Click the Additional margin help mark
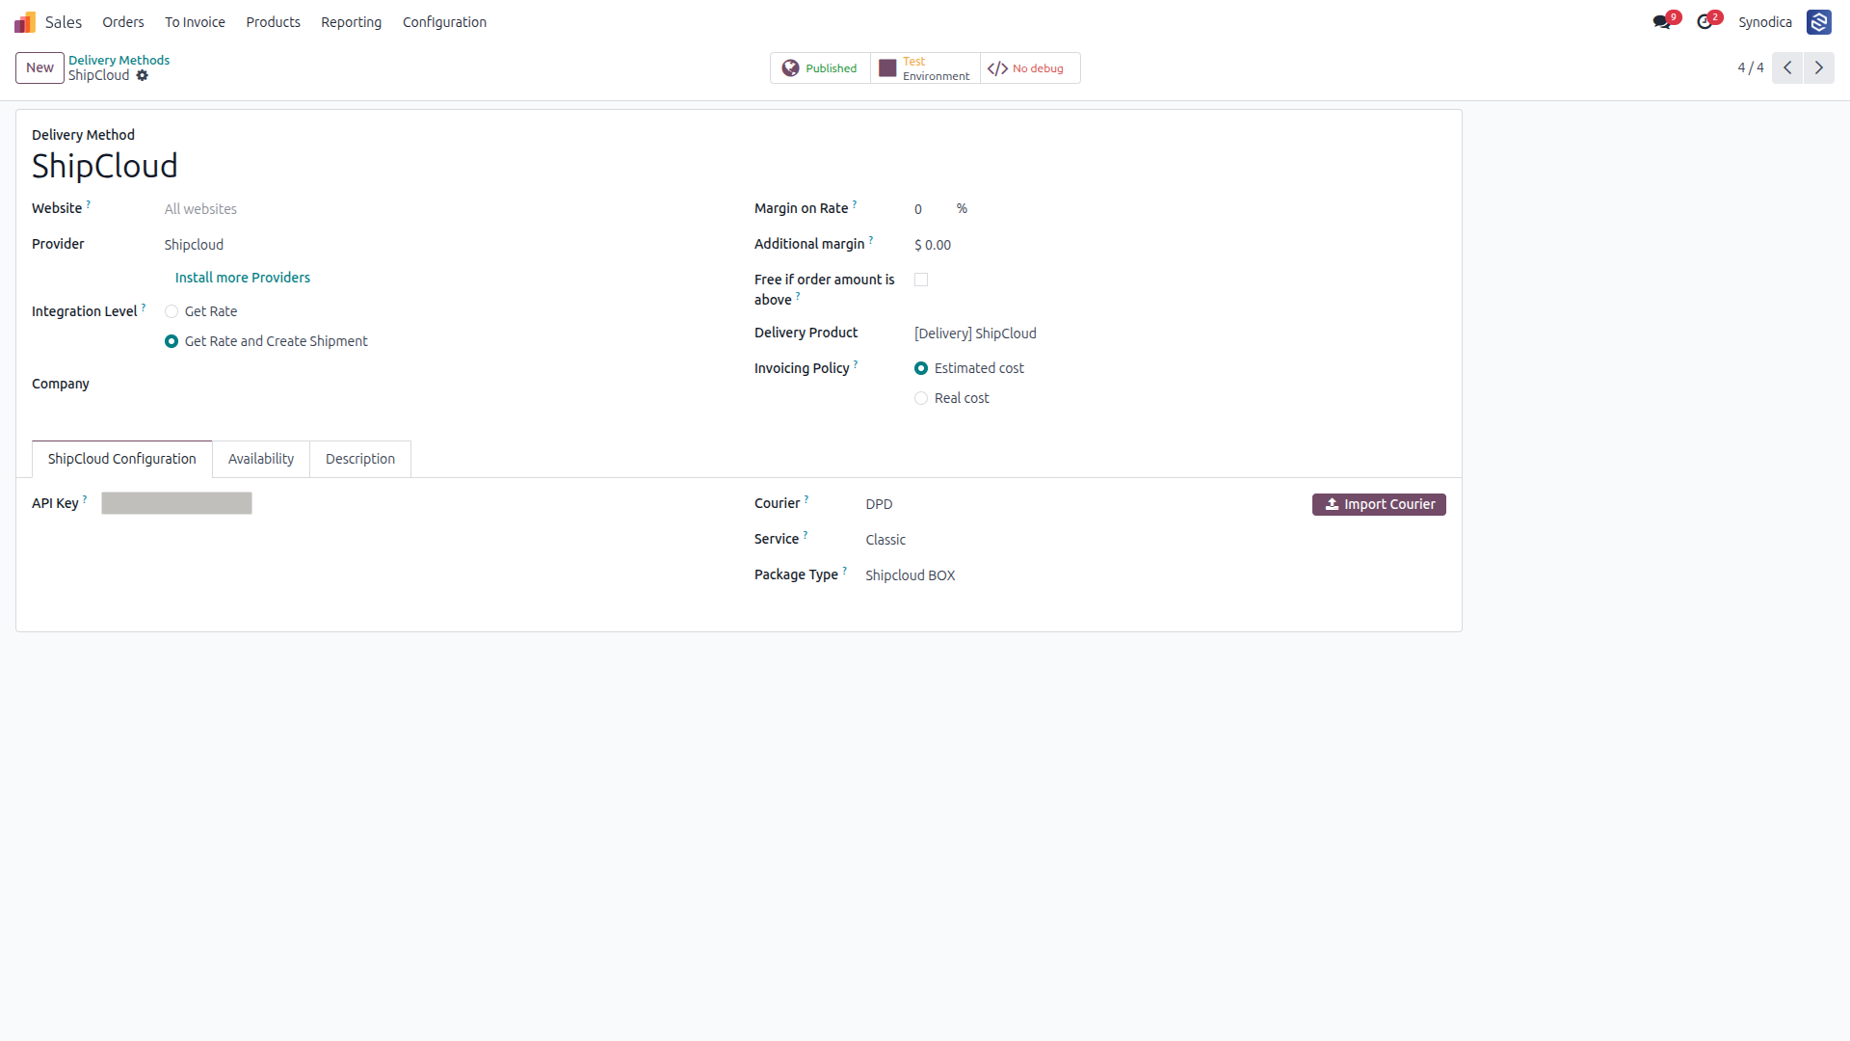The height and width of the screenshot is (1041, 1850). point(871,240)
